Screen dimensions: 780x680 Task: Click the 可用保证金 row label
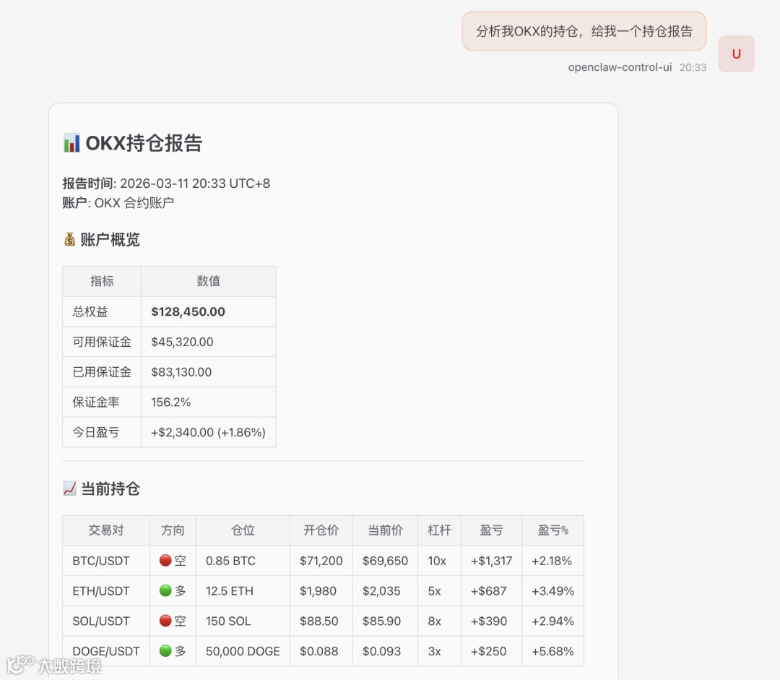click(102, 342)
